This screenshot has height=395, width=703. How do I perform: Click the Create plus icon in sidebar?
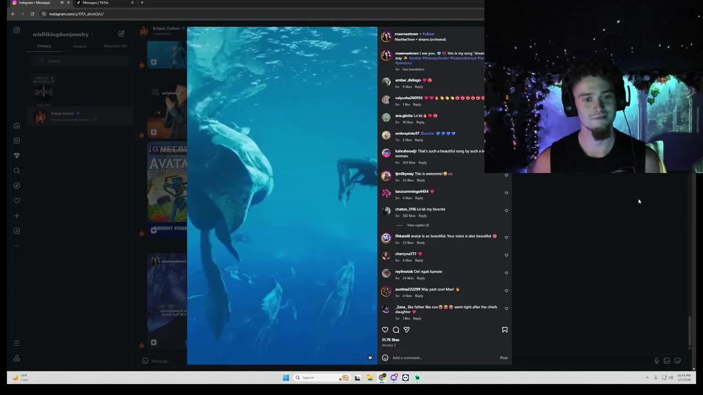tap(16, 216)
